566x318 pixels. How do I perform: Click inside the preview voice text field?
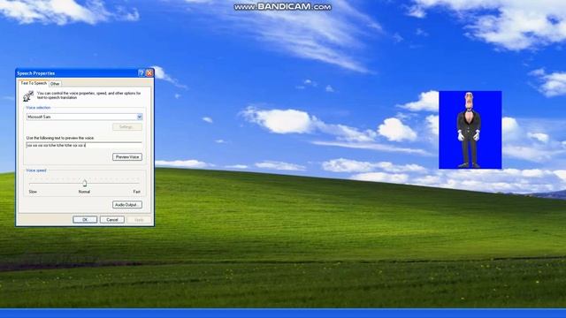84,145
